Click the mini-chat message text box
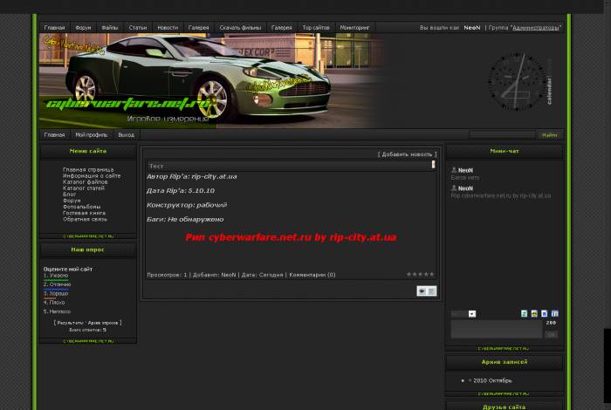 point(496,329)
